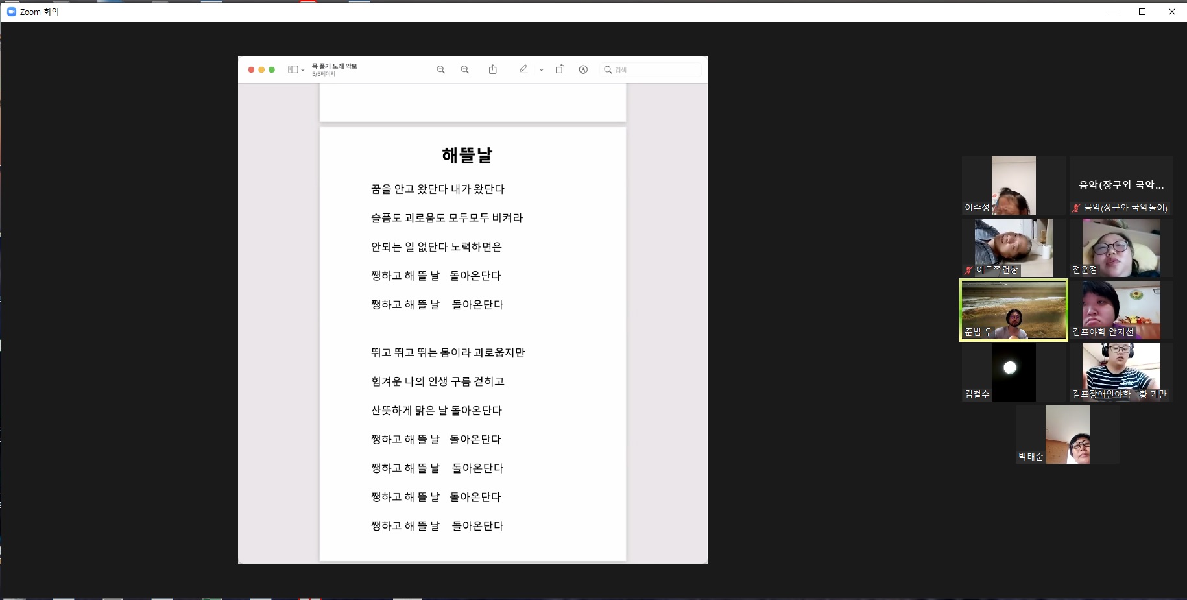Select participant video labeled 김포야학 안지선
The width and height of the screenshot is (1187, 600).
coord(1121,310)
